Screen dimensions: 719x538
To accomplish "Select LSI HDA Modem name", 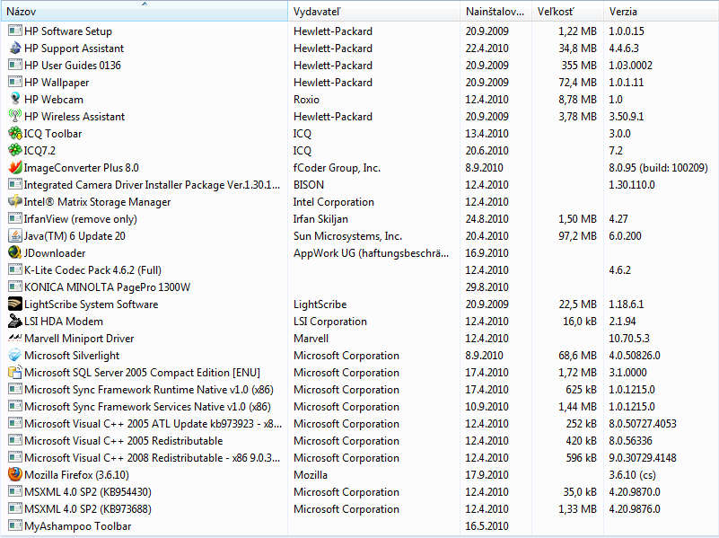I will 64,321.
